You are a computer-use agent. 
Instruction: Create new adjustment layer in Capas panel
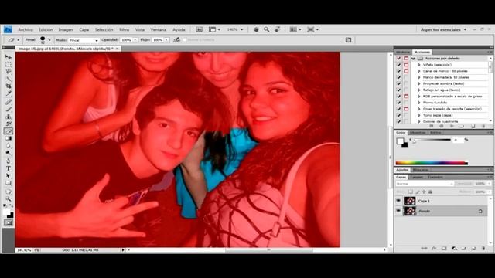click(x=454, y=249)
